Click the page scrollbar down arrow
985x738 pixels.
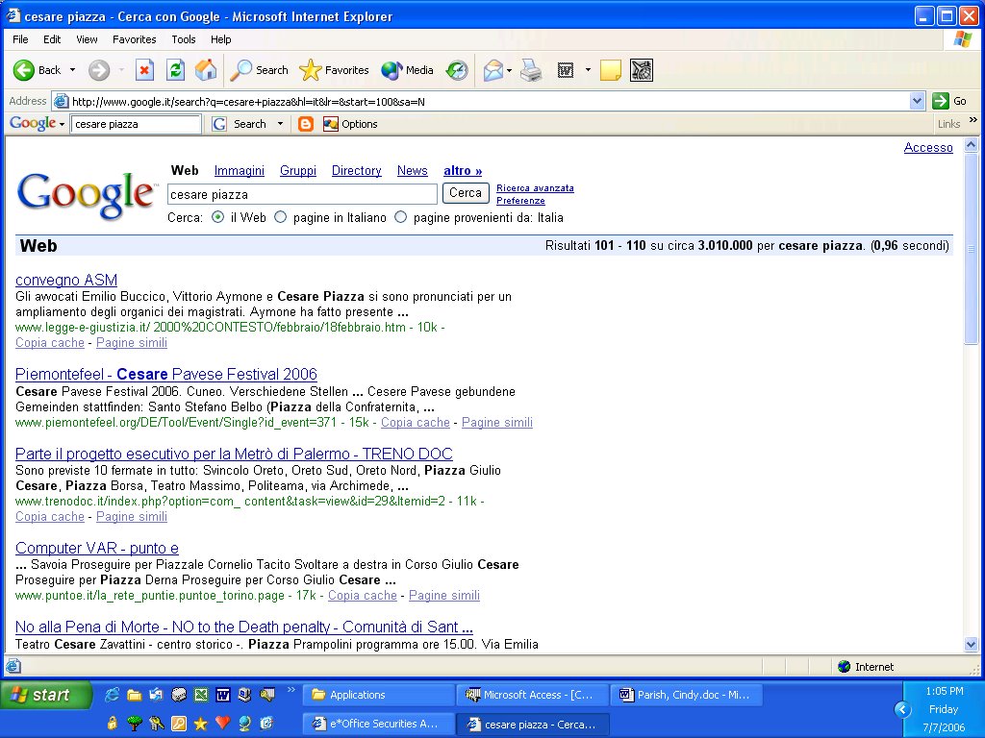[971, 645]
